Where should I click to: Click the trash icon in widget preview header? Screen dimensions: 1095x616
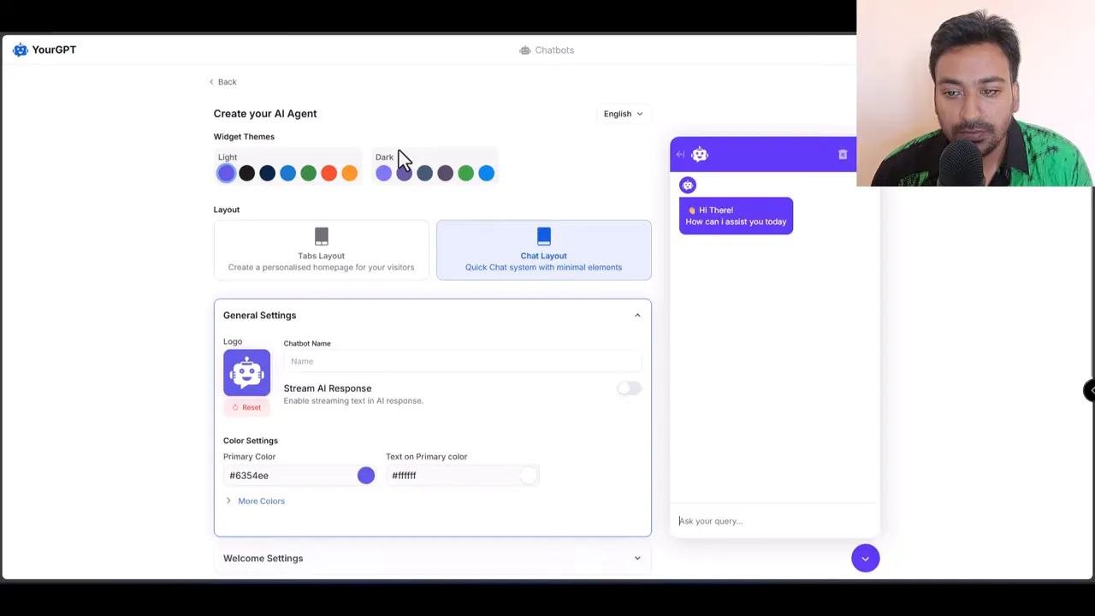point(843,154)
